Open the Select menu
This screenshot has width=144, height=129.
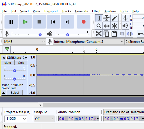[x=24, y=11]
